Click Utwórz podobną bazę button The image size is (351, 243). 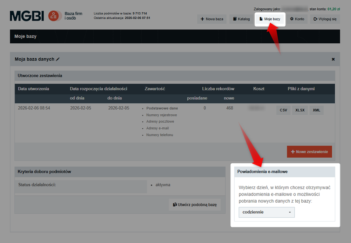pyautogui.click(x=195, y=204)
